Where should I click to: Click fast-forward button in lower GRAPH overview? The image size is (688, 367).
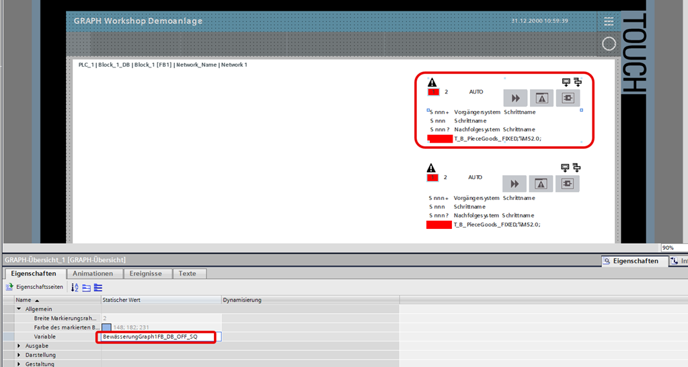click(x=514, y=184)
